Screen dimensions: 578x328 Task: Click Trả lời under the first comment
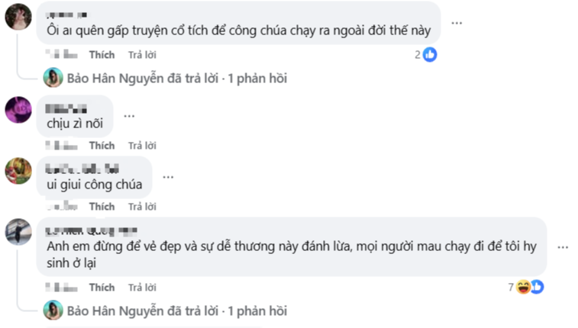142,55
